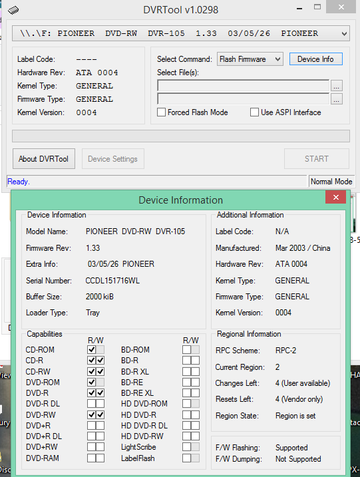The width and height of the screenshot is (360, 477).
Task: Click Hardware Rev ATA 0004 in main window
Action: (96, 73)
